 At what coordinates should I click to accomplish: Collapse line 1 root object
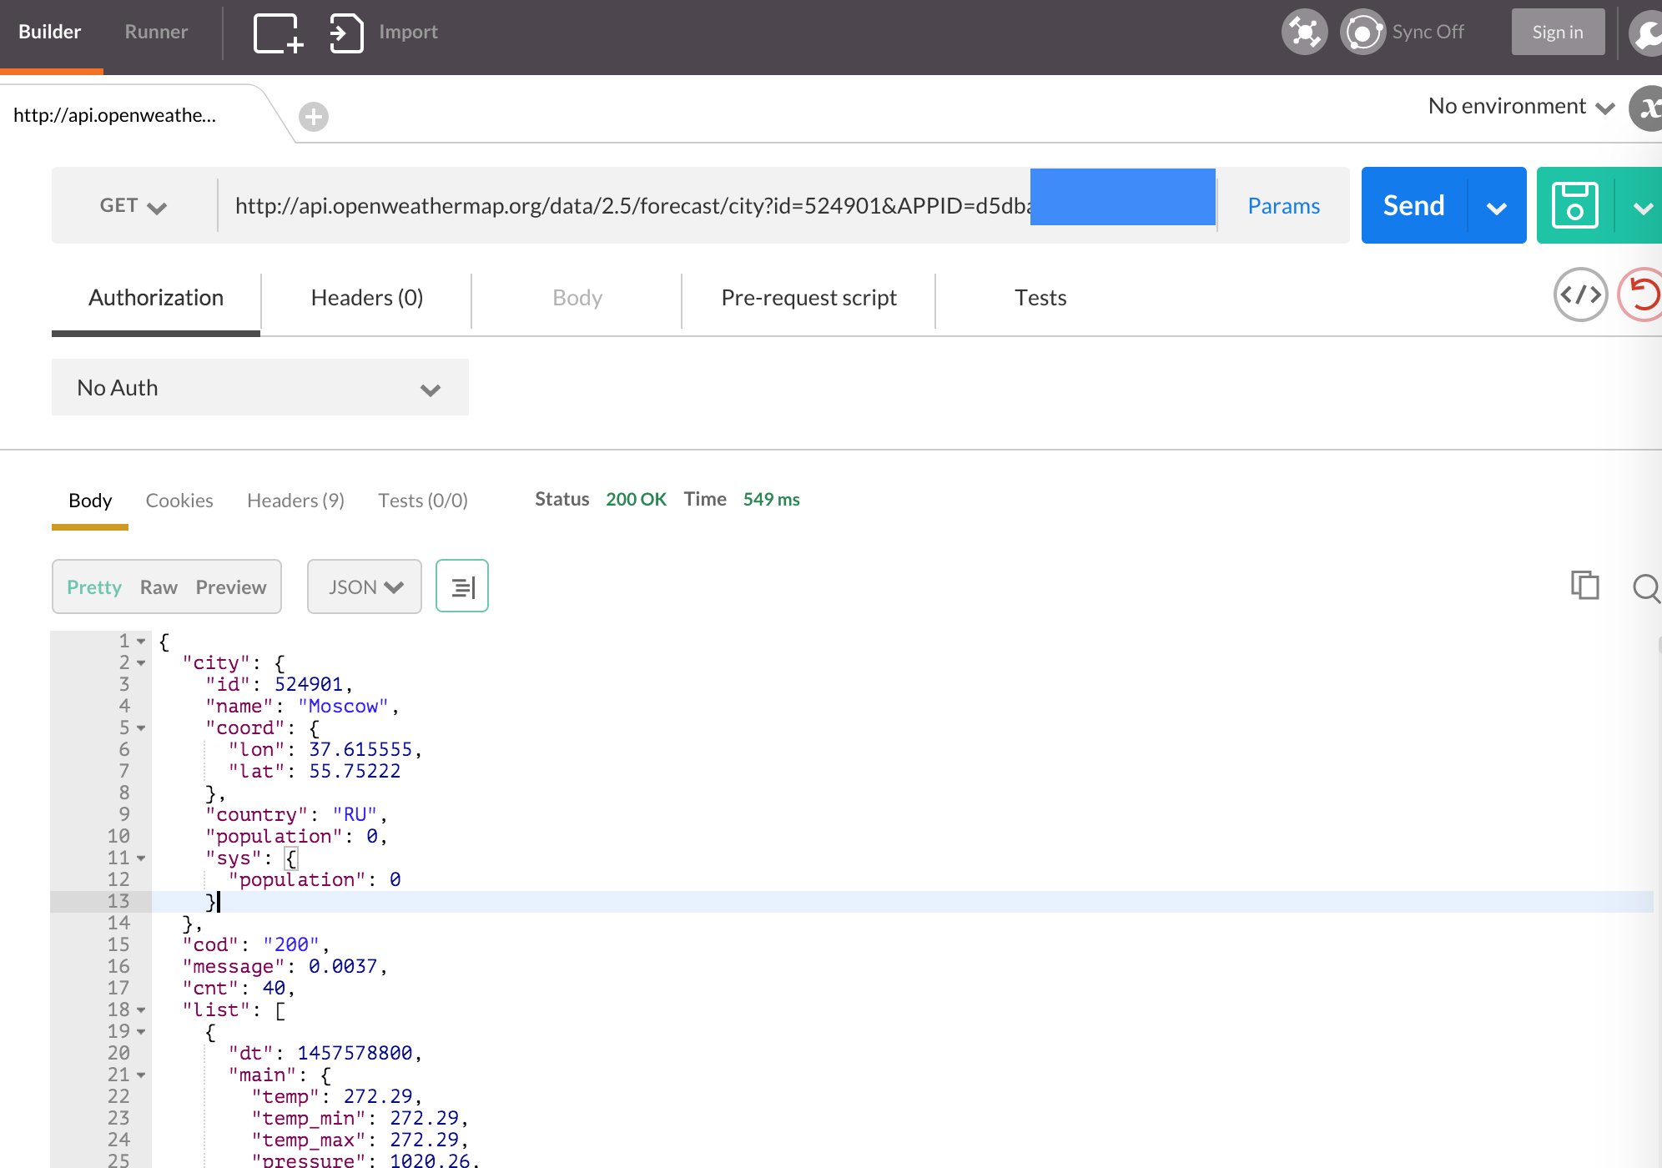[141, 642]
